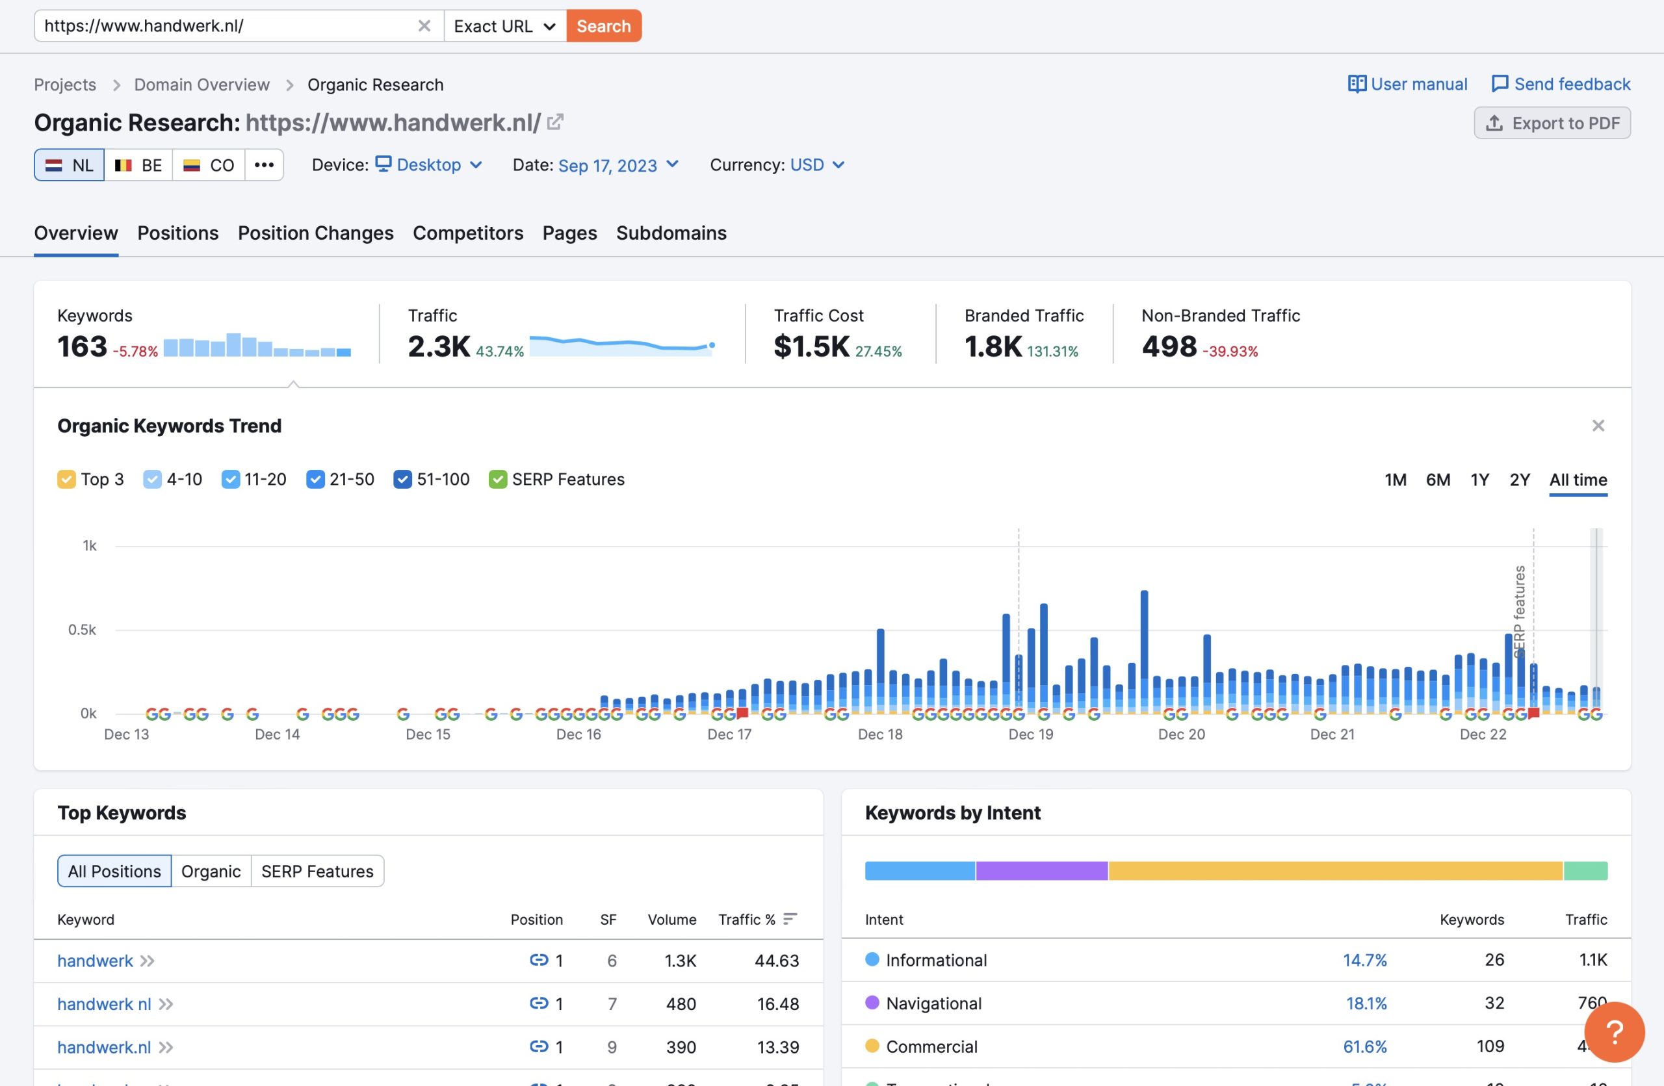Click Navigational 18.1% percentage link
The height and width of the screenshot is (1086, 1664).
point(1366,1003)
